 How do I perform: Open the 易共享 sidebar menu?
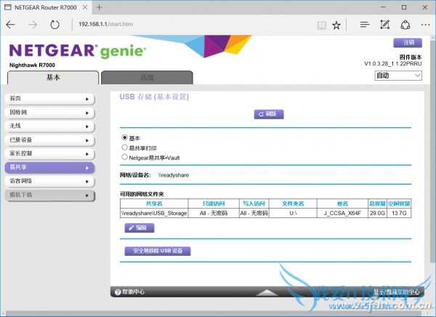pos(50,167)
